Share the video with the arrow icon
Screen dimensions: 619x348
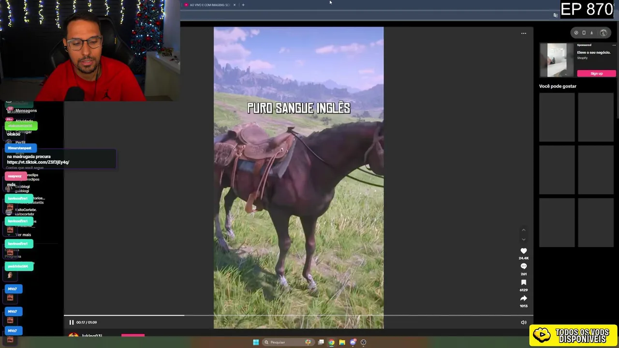point(523,298)
